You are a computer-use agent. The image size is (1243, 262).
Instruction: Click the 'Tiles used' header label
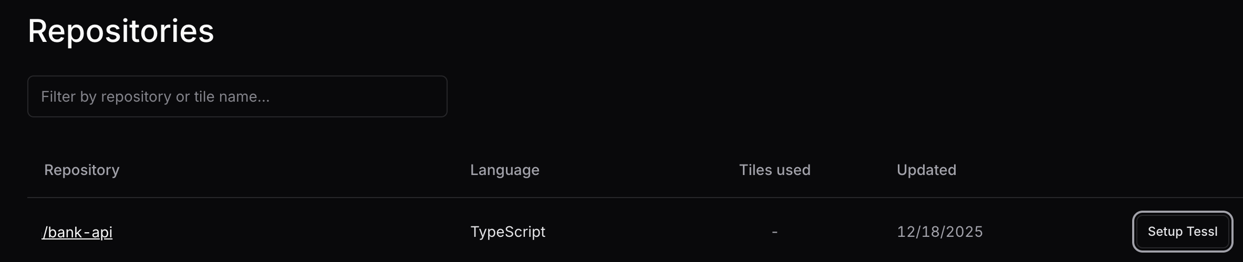click(x=774, y=170)
